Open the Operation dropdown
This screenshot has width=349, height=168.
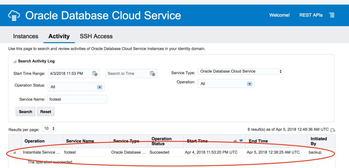pos(249,84)
